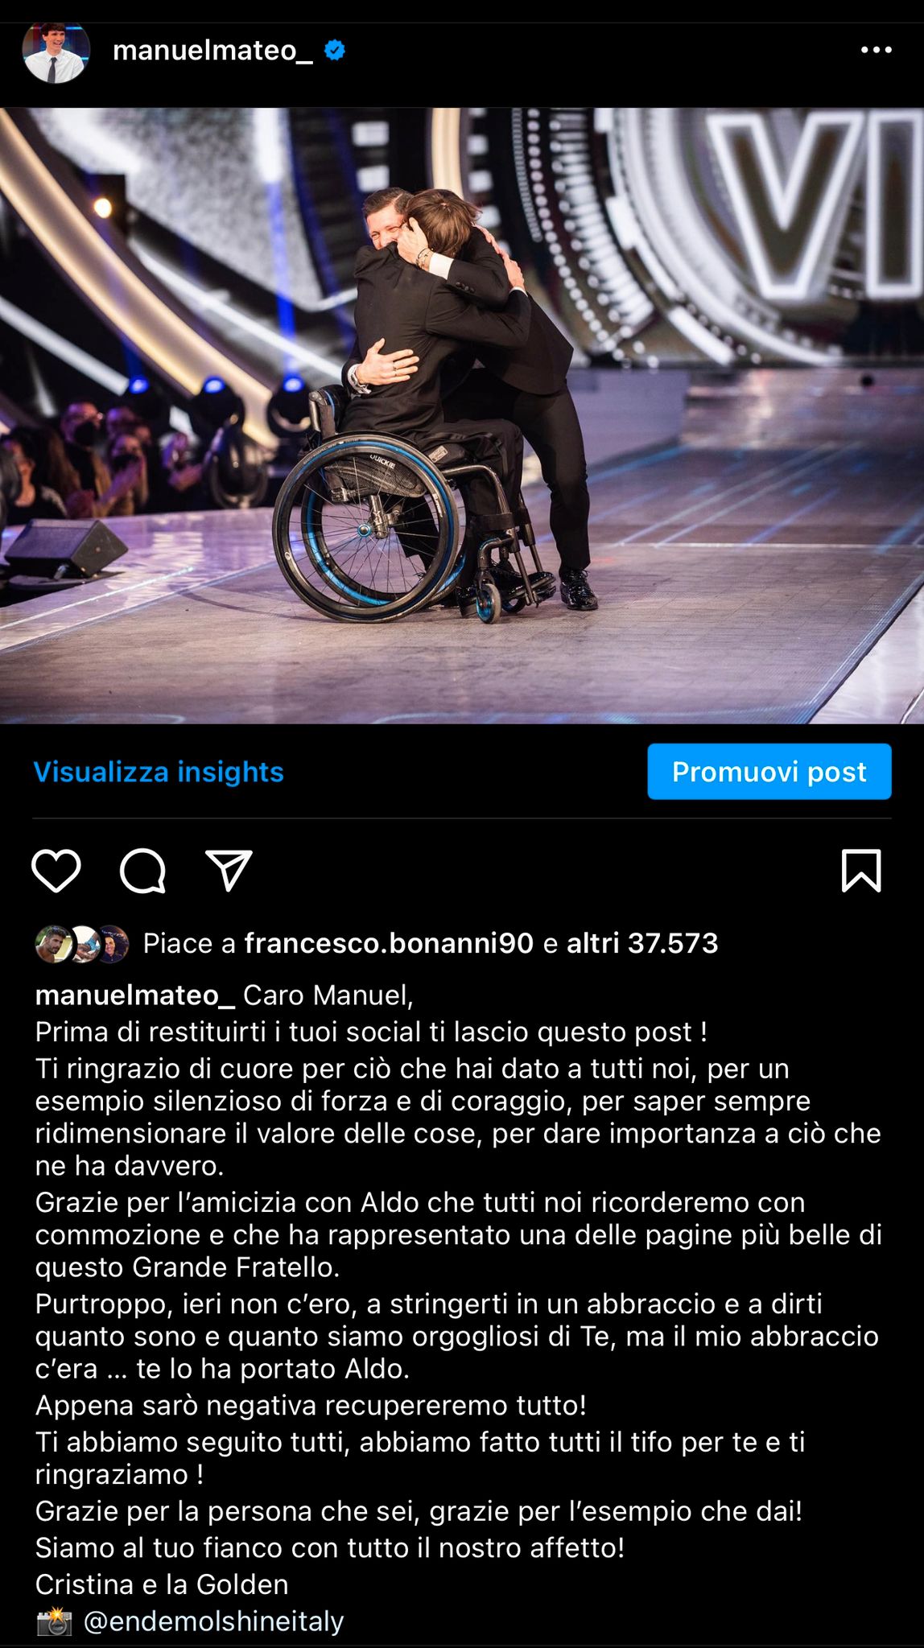Share the post with the paper plane icon

click(229, 871)
